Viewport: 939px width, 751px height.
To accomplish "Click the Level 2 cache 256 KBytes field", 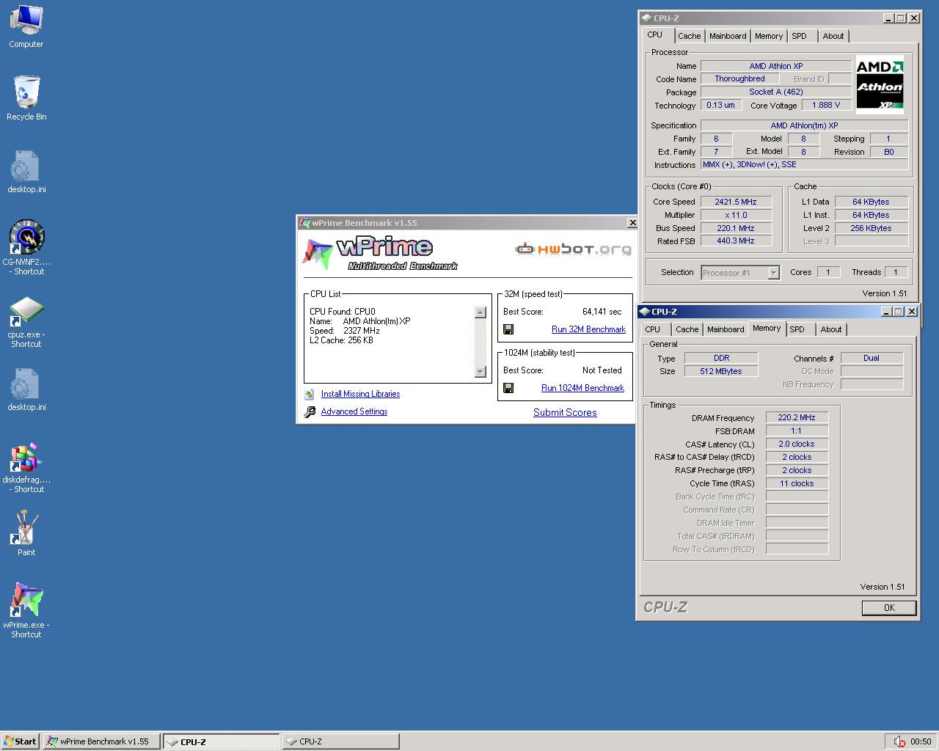I will tap(872, 228).
